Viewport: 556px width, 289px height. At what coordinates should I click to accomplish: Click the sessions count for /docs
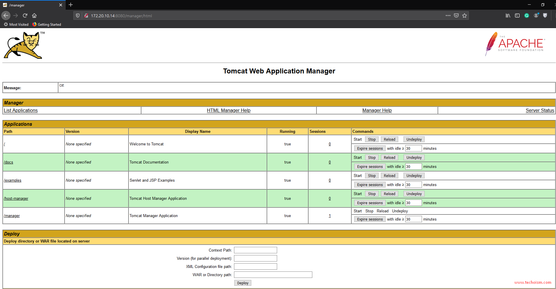pyautogui.click(x=330, y=162)
